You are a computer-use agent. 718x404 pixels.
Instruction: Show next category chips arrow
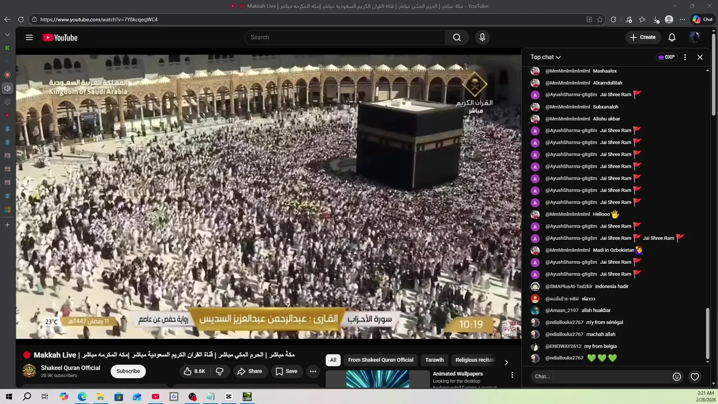pos(506,362)
